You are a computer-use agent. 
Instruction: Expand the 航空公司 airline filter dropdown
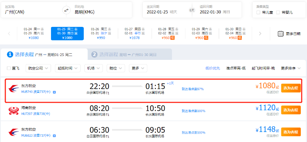click(38, 68)
